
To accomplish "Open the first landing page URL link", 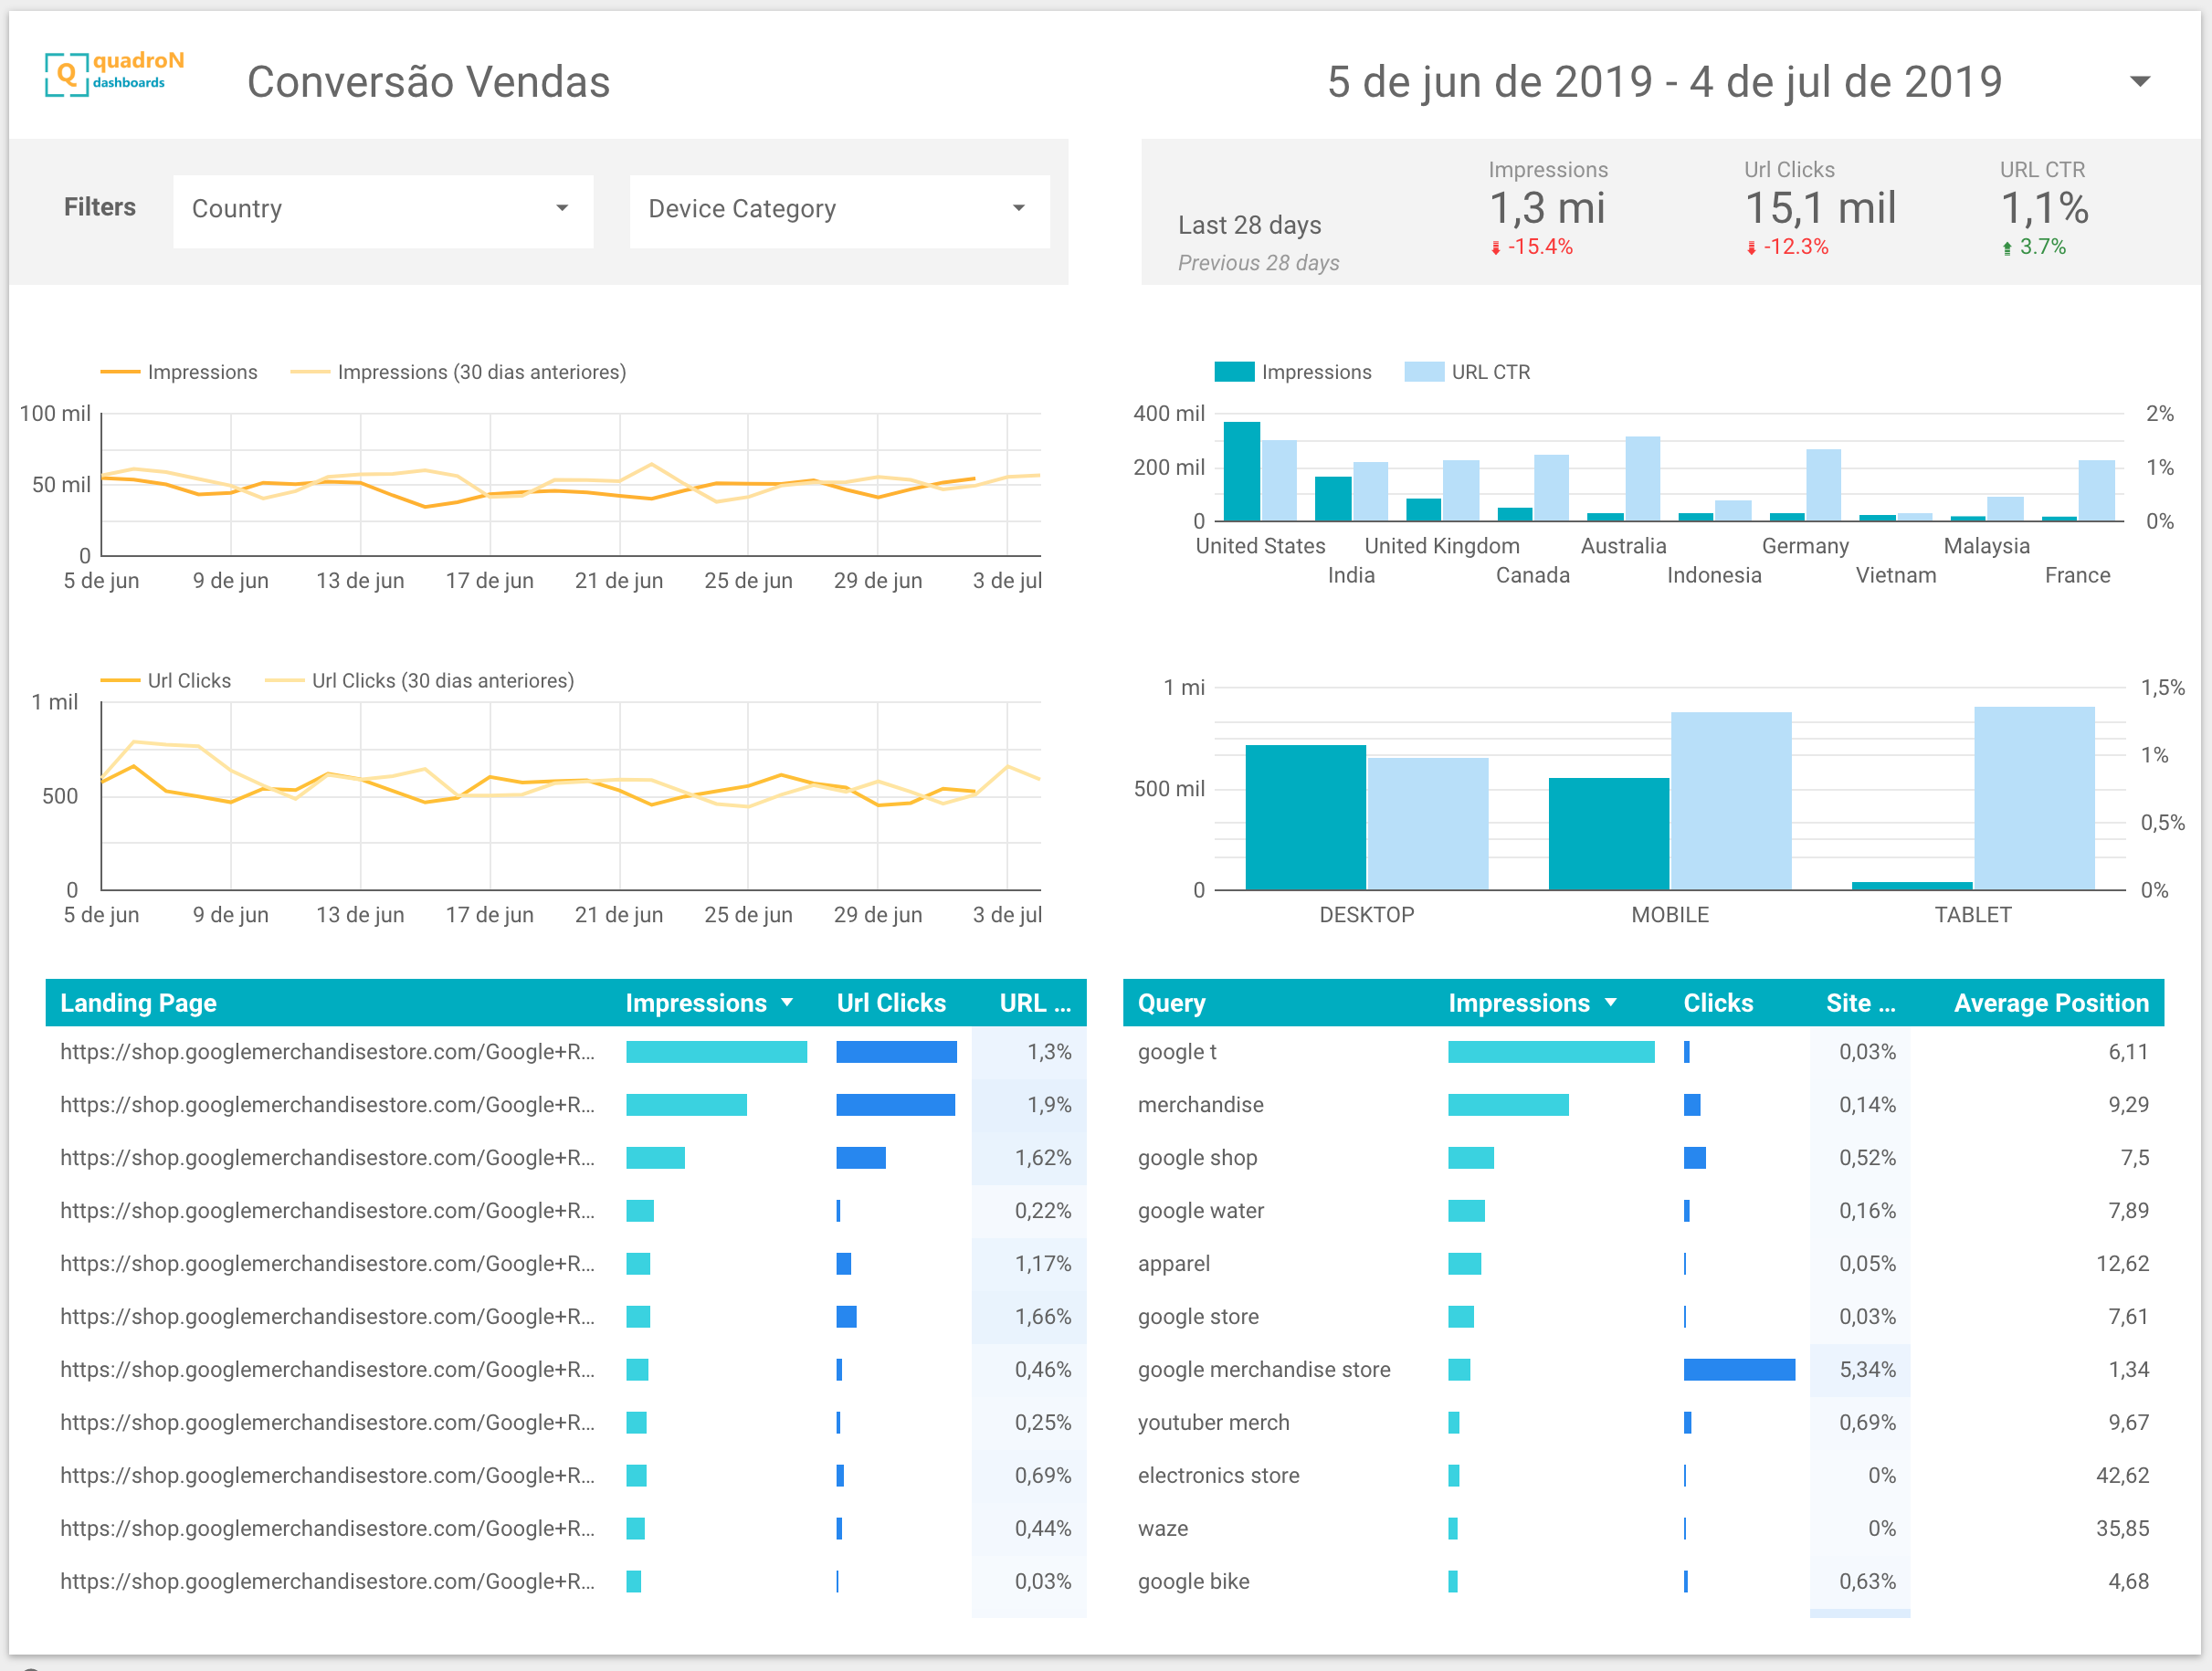I will [x=327, y=1052].
